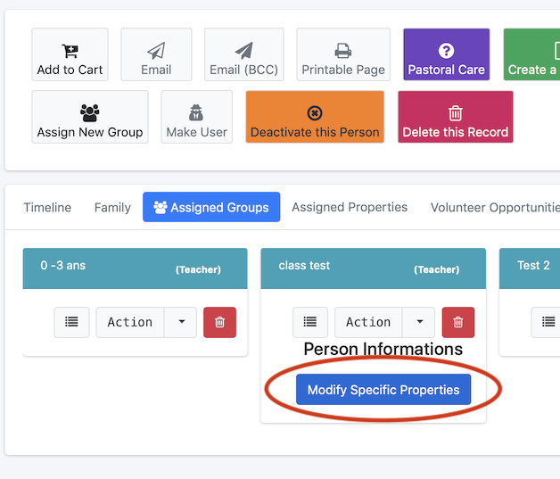Click the class test group title
This screenshot has width=560, height=479.
pos(304,266)
